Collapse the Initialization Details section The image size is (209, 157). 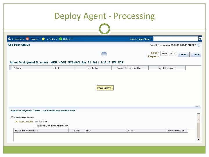[x=12, y=117]
